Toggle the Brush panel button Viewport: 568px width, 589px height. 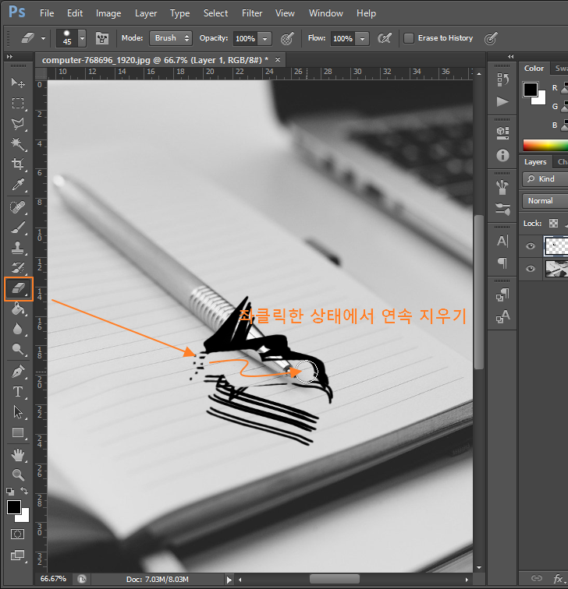[102, 38]
